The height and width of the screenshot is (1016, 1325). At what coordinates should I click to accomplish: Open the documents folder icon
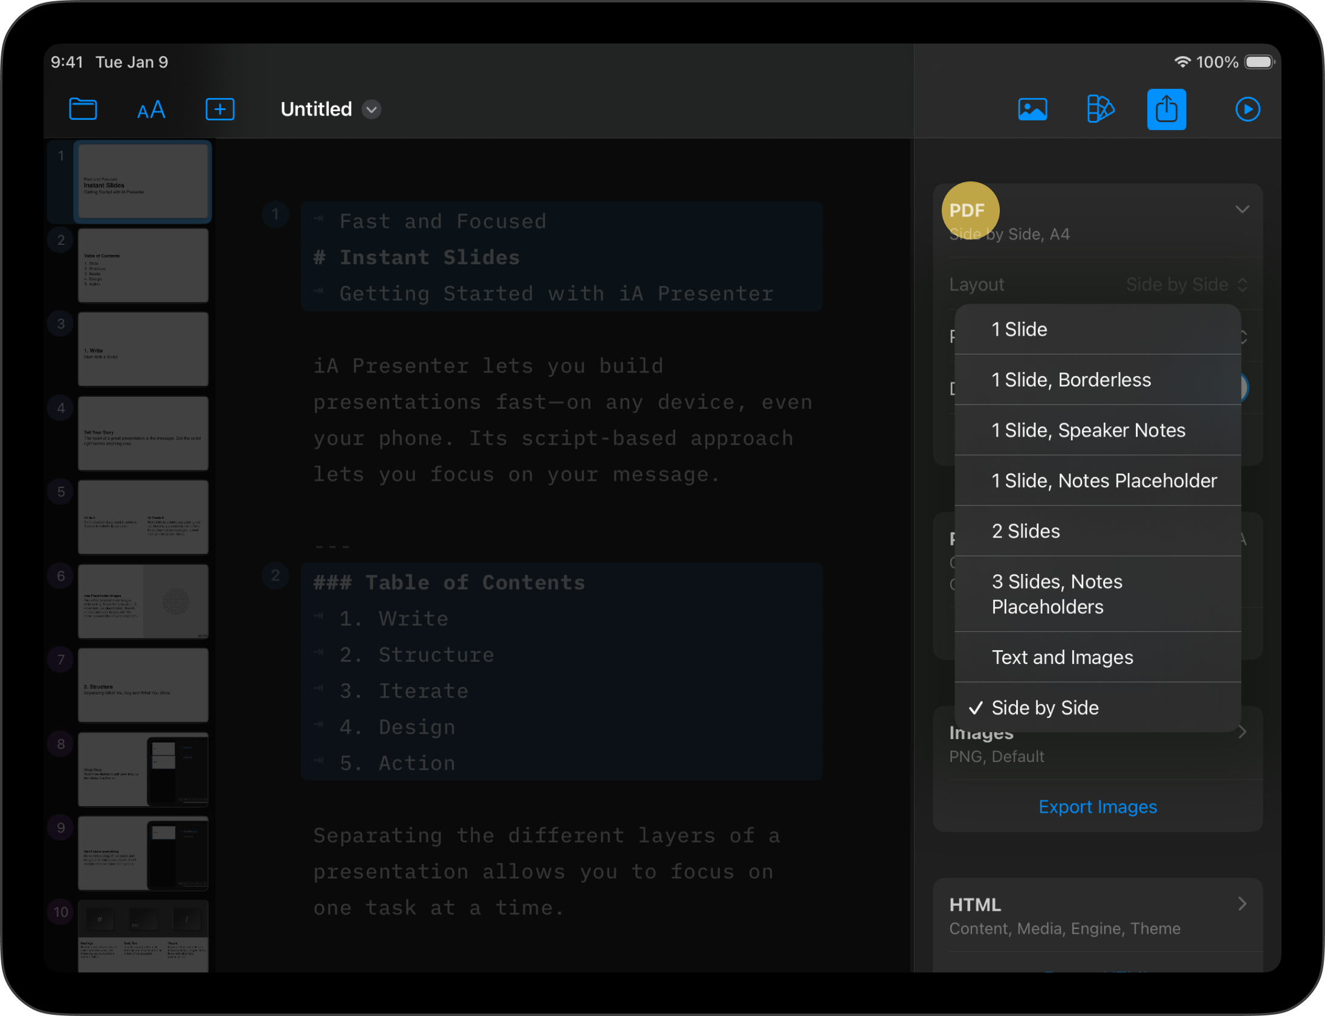[83, 109]
